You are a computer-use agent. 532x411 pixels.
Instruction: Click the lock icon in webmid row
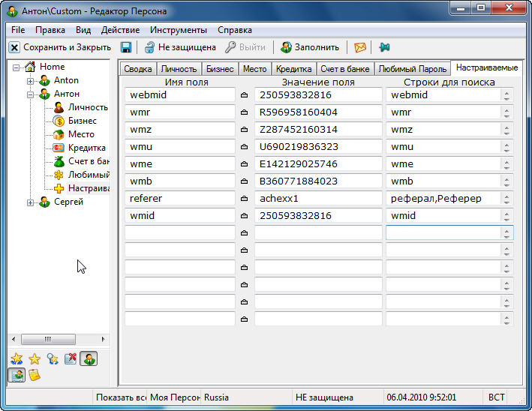[x=244, y=95]
